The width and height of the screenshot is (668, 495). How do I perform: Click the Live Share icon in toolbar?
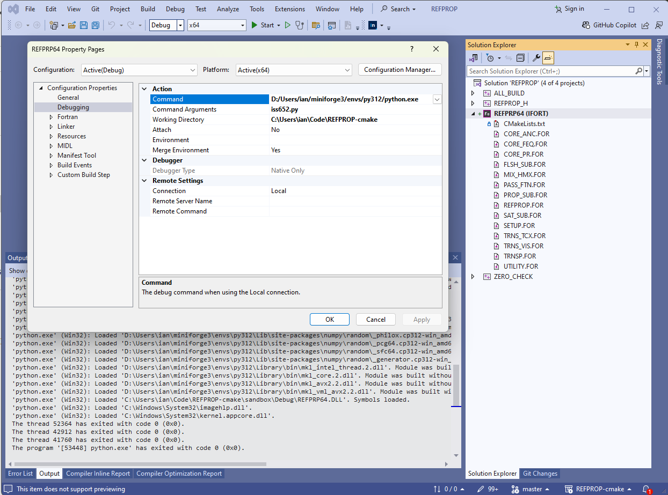[645, 25]
